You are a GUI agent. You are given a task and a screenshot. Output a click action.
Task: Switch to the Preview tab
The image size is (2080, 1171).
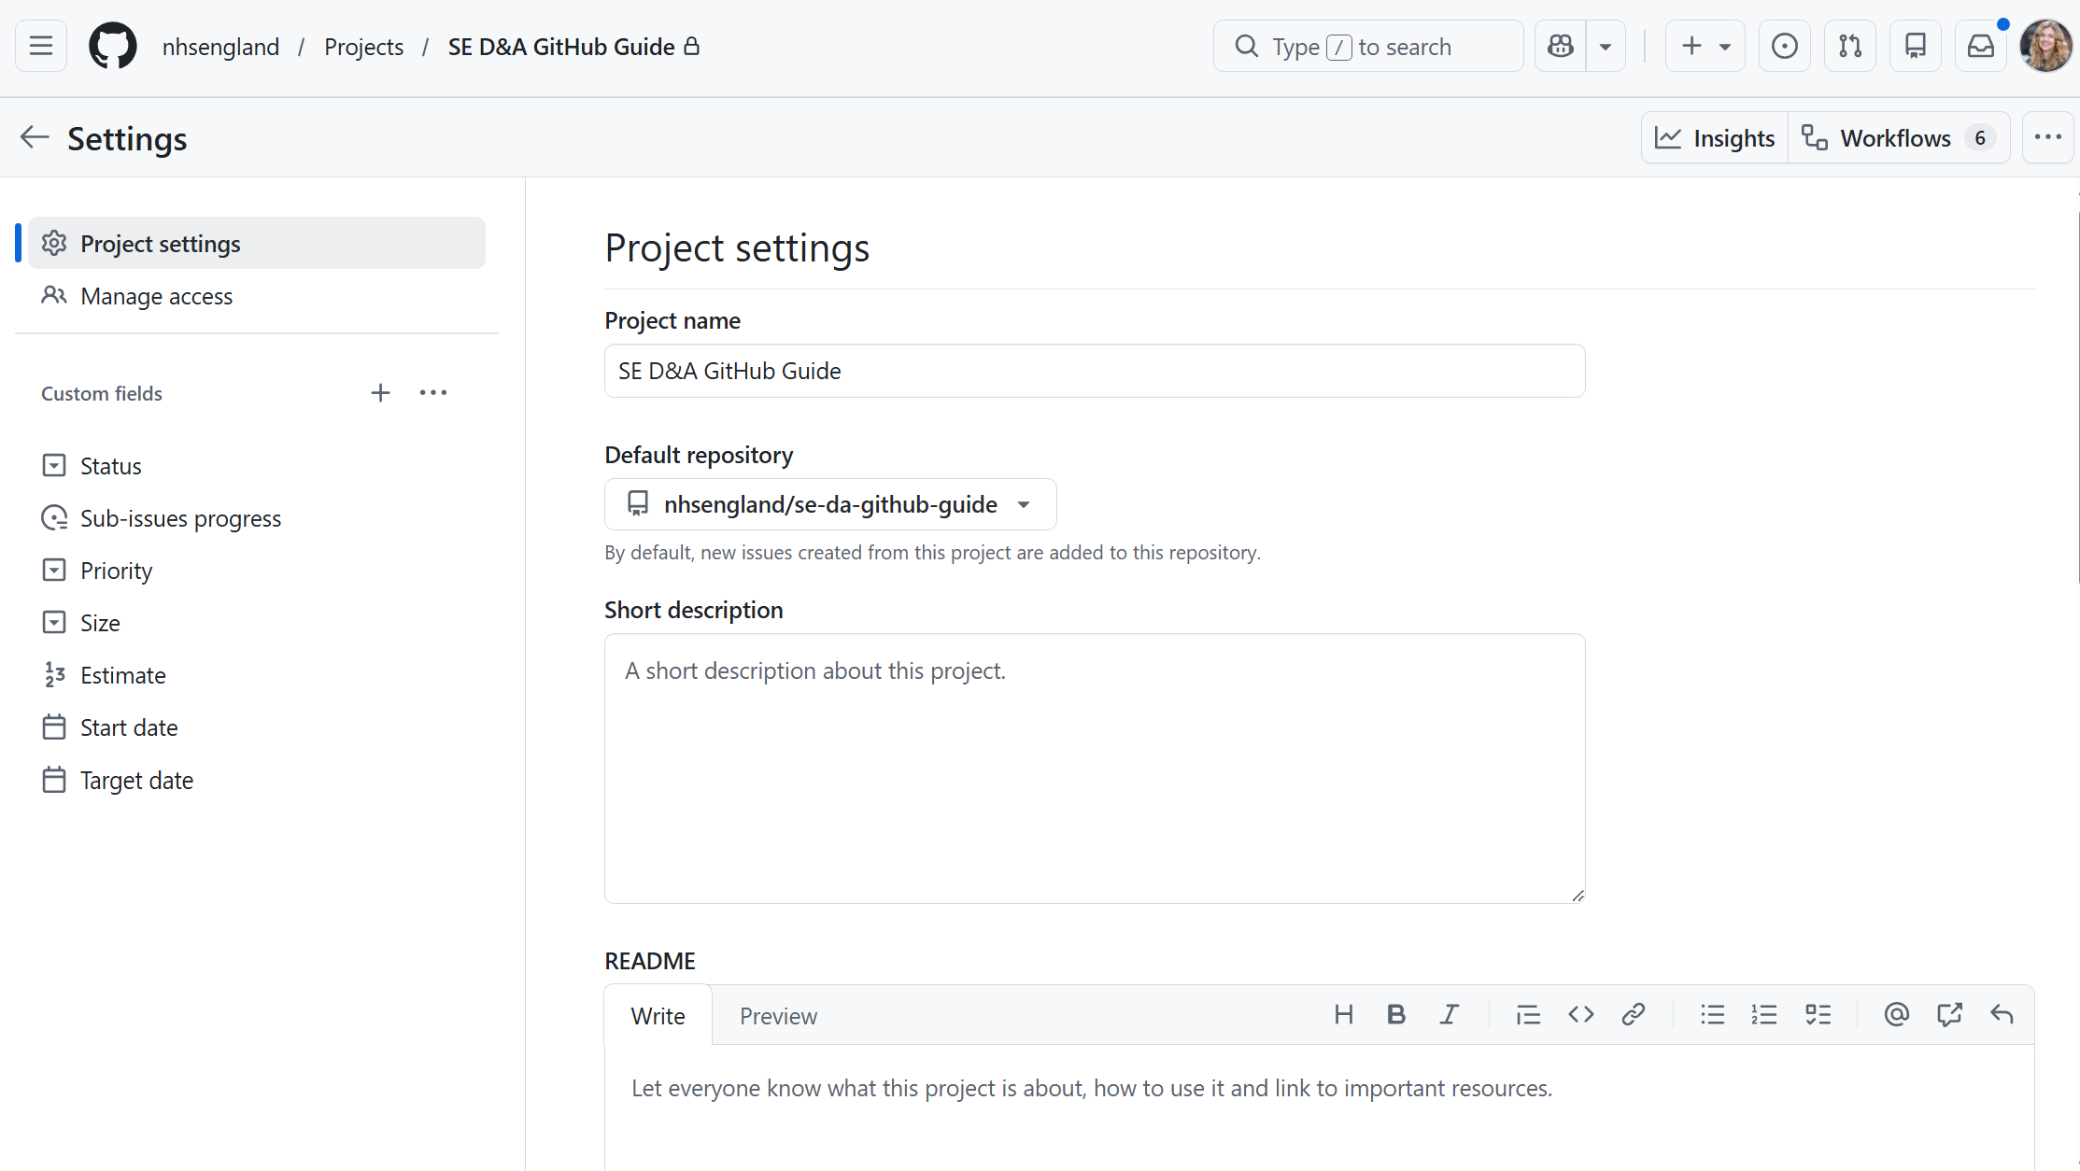pos(778,1016)
